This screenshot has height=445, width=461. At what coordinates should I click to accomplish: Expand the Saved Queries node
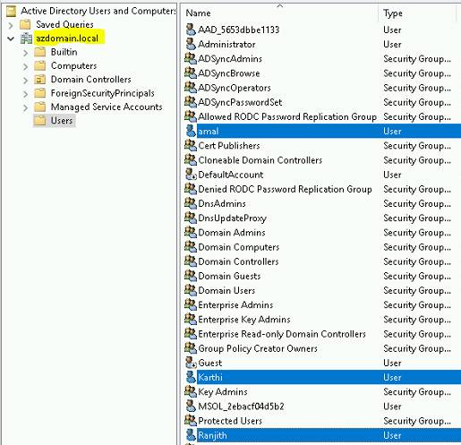pos(11,25)
